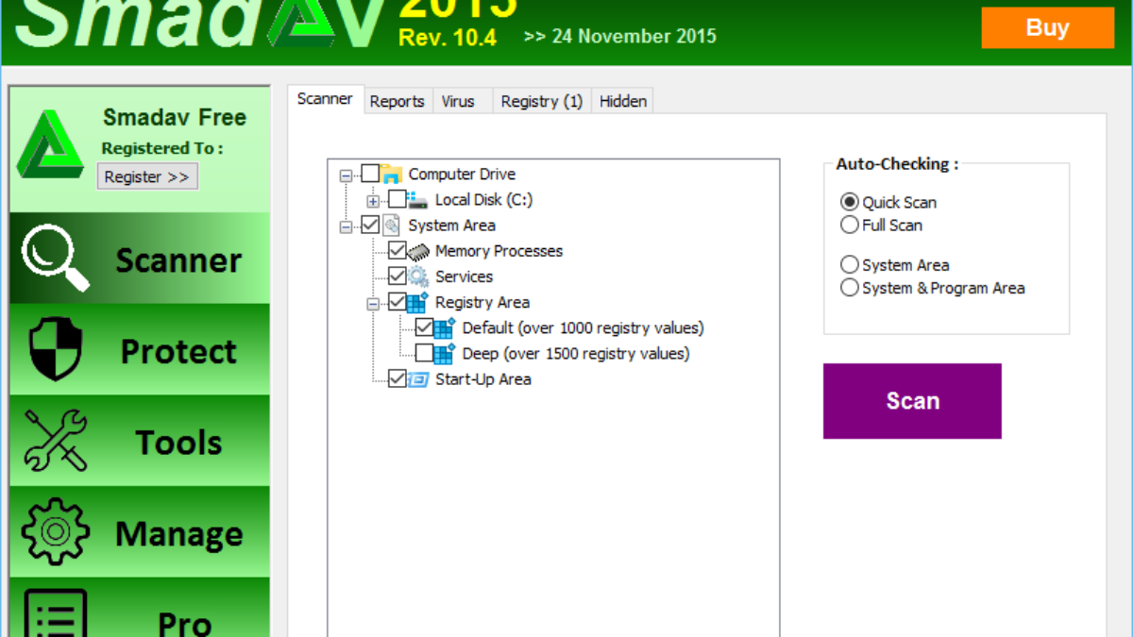Uncheck Default registry values checkbox
This screenshot has height=637, width=1133.
[x=424, y=327]
